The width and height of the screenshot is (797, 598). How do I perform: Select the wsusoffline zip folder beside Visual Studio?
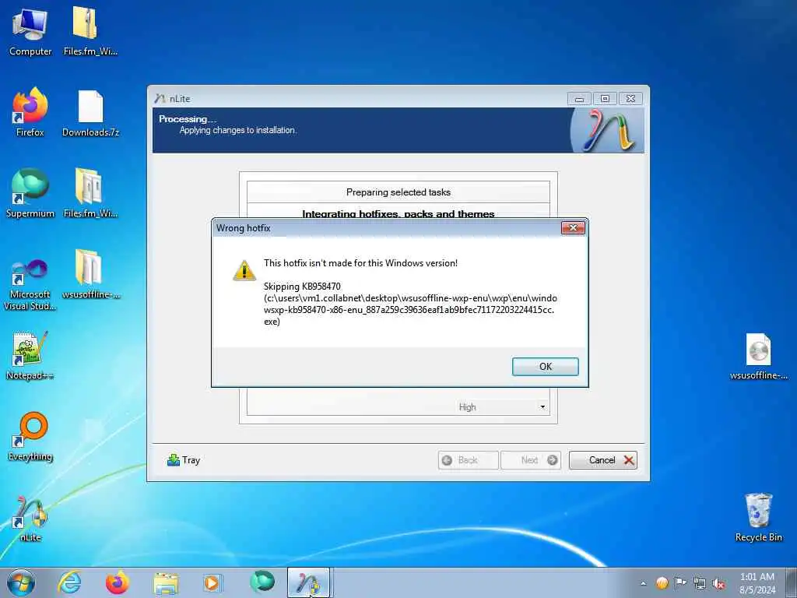pyautogui.click(x=90, y=275)
